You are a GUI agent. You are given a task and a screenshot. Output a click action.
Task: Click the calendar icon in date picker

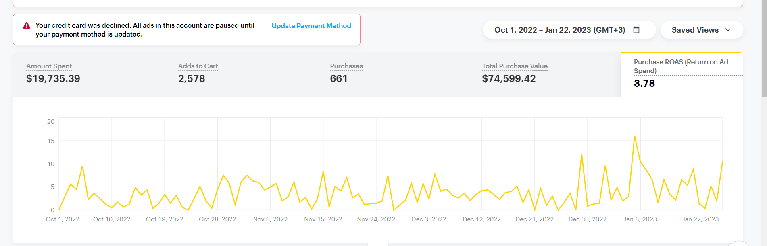point(636,30)
